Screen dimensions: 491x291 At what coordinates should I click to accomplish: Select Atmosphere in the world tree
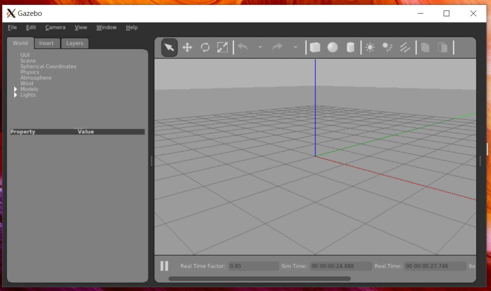click(x=35, y=78)
